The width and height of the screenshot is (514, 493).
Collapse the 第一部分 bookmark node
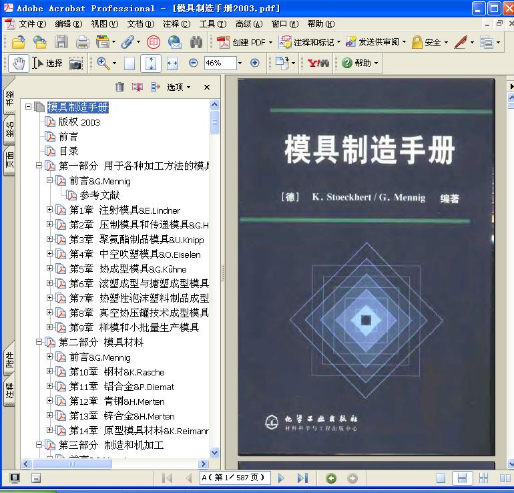pyautogui.click(x=39, y=165)
